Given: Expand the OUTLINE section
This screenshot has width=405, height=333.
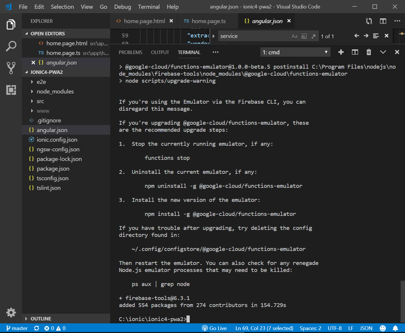Looking at the screenshot, I should (66, 319).
